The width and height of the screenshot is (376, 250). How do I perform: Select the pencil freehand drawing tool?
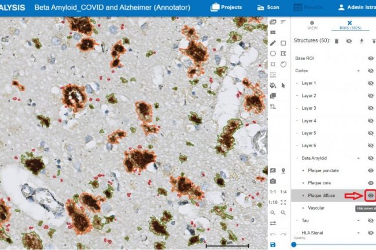273,43
